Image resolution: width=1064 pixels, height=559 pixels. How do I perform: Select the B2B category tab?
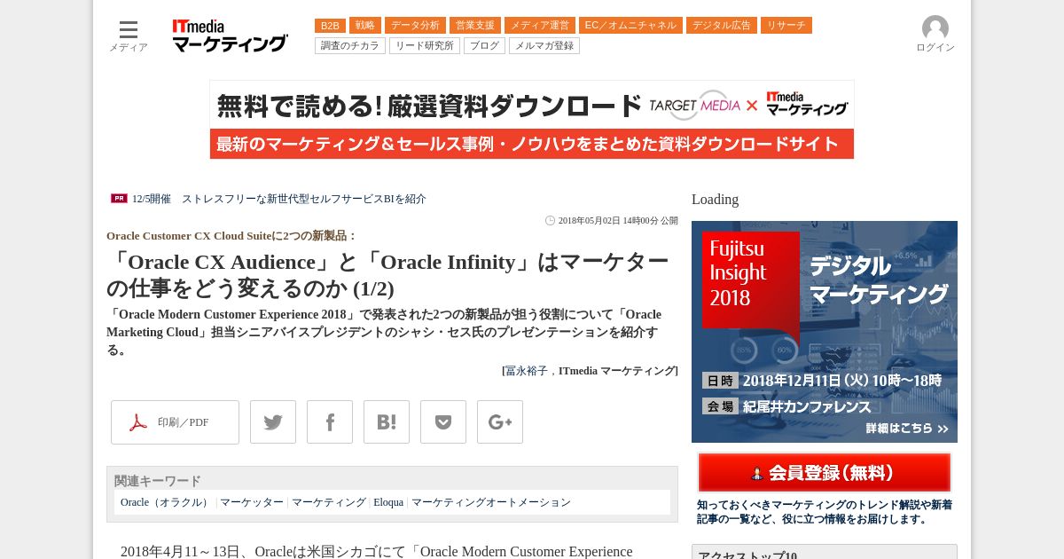330,26
